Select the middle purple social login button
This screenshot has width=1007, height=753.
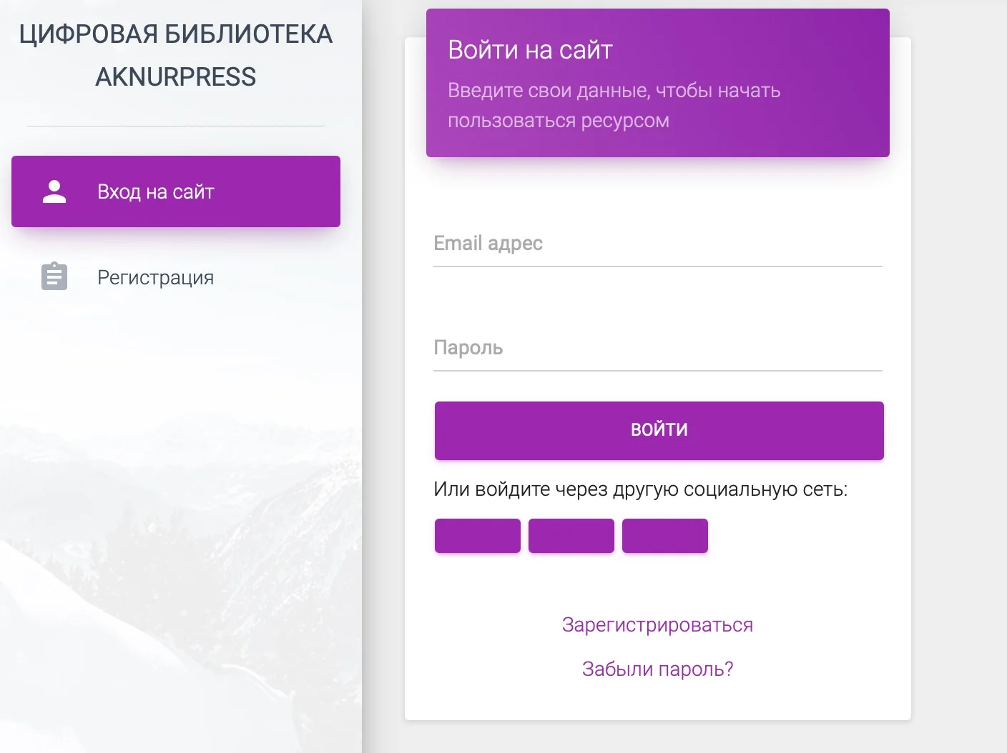[x=571, y=536]
